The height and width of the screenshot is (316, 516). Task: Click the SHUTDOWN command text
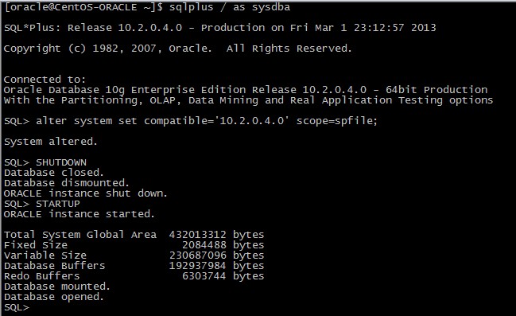(x=61, y=162)
